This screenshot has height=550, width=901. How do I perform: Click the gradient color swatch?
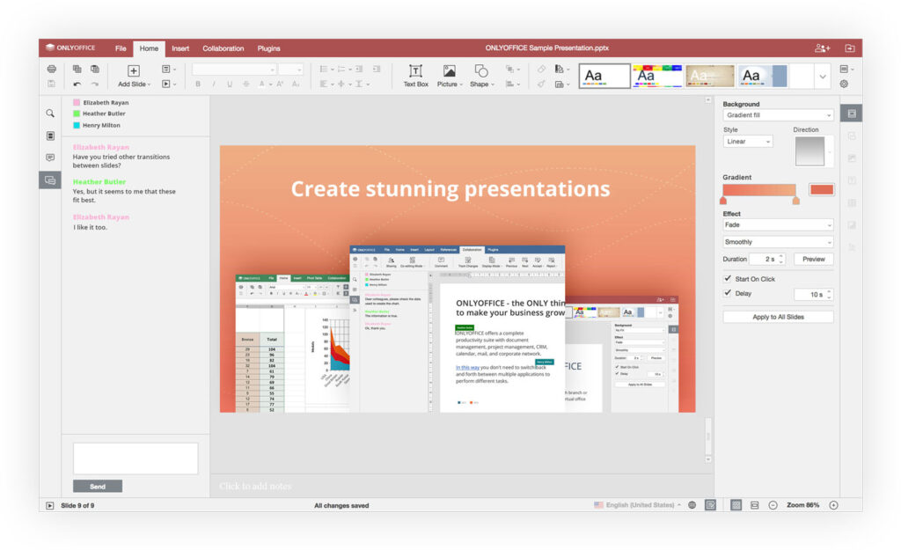click(821, 189)
